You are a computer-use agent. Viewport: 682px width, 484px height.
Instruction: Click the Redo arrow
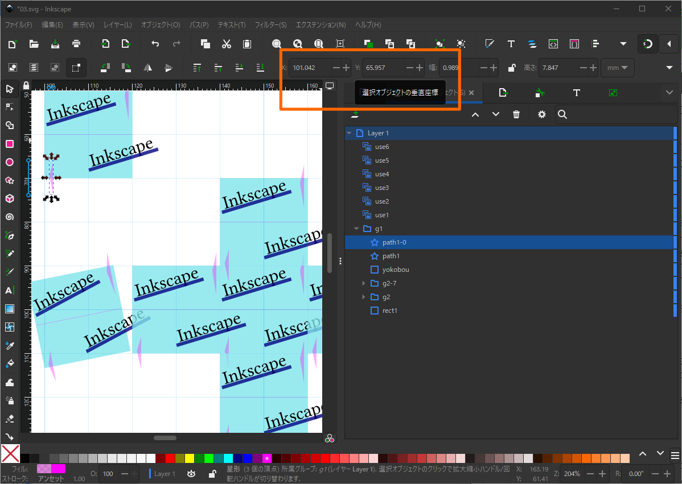176,44
